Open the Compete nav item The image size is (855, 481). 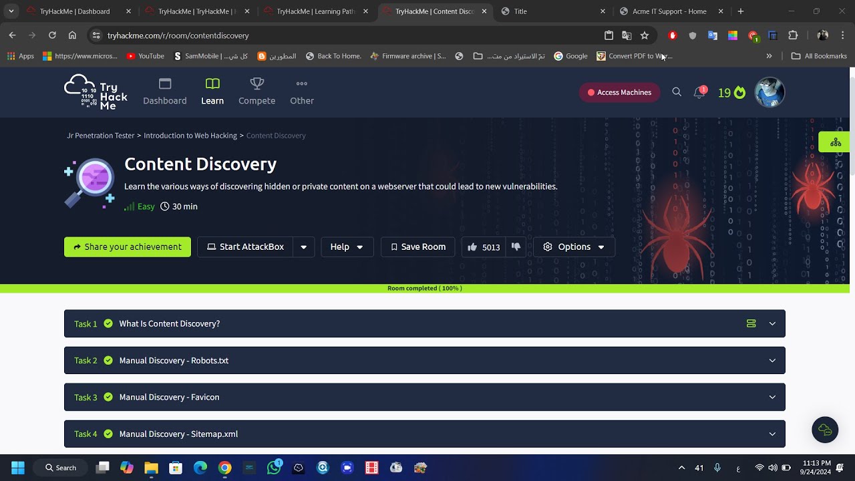[257, 92]
